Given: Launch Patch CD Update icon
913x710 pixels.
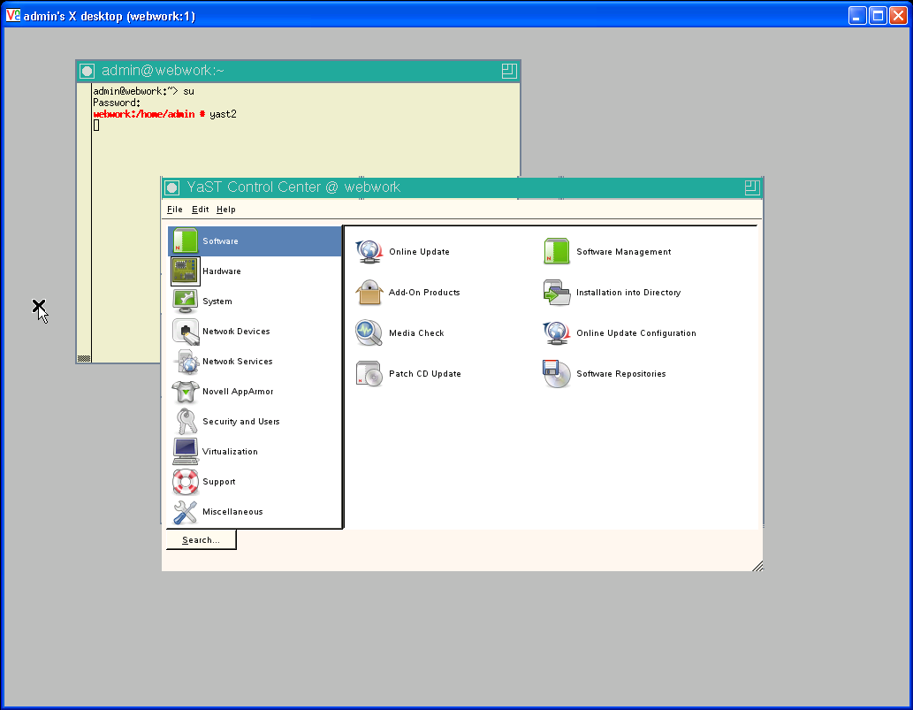Looking at the screenshot, I should (x=369, y=374).
